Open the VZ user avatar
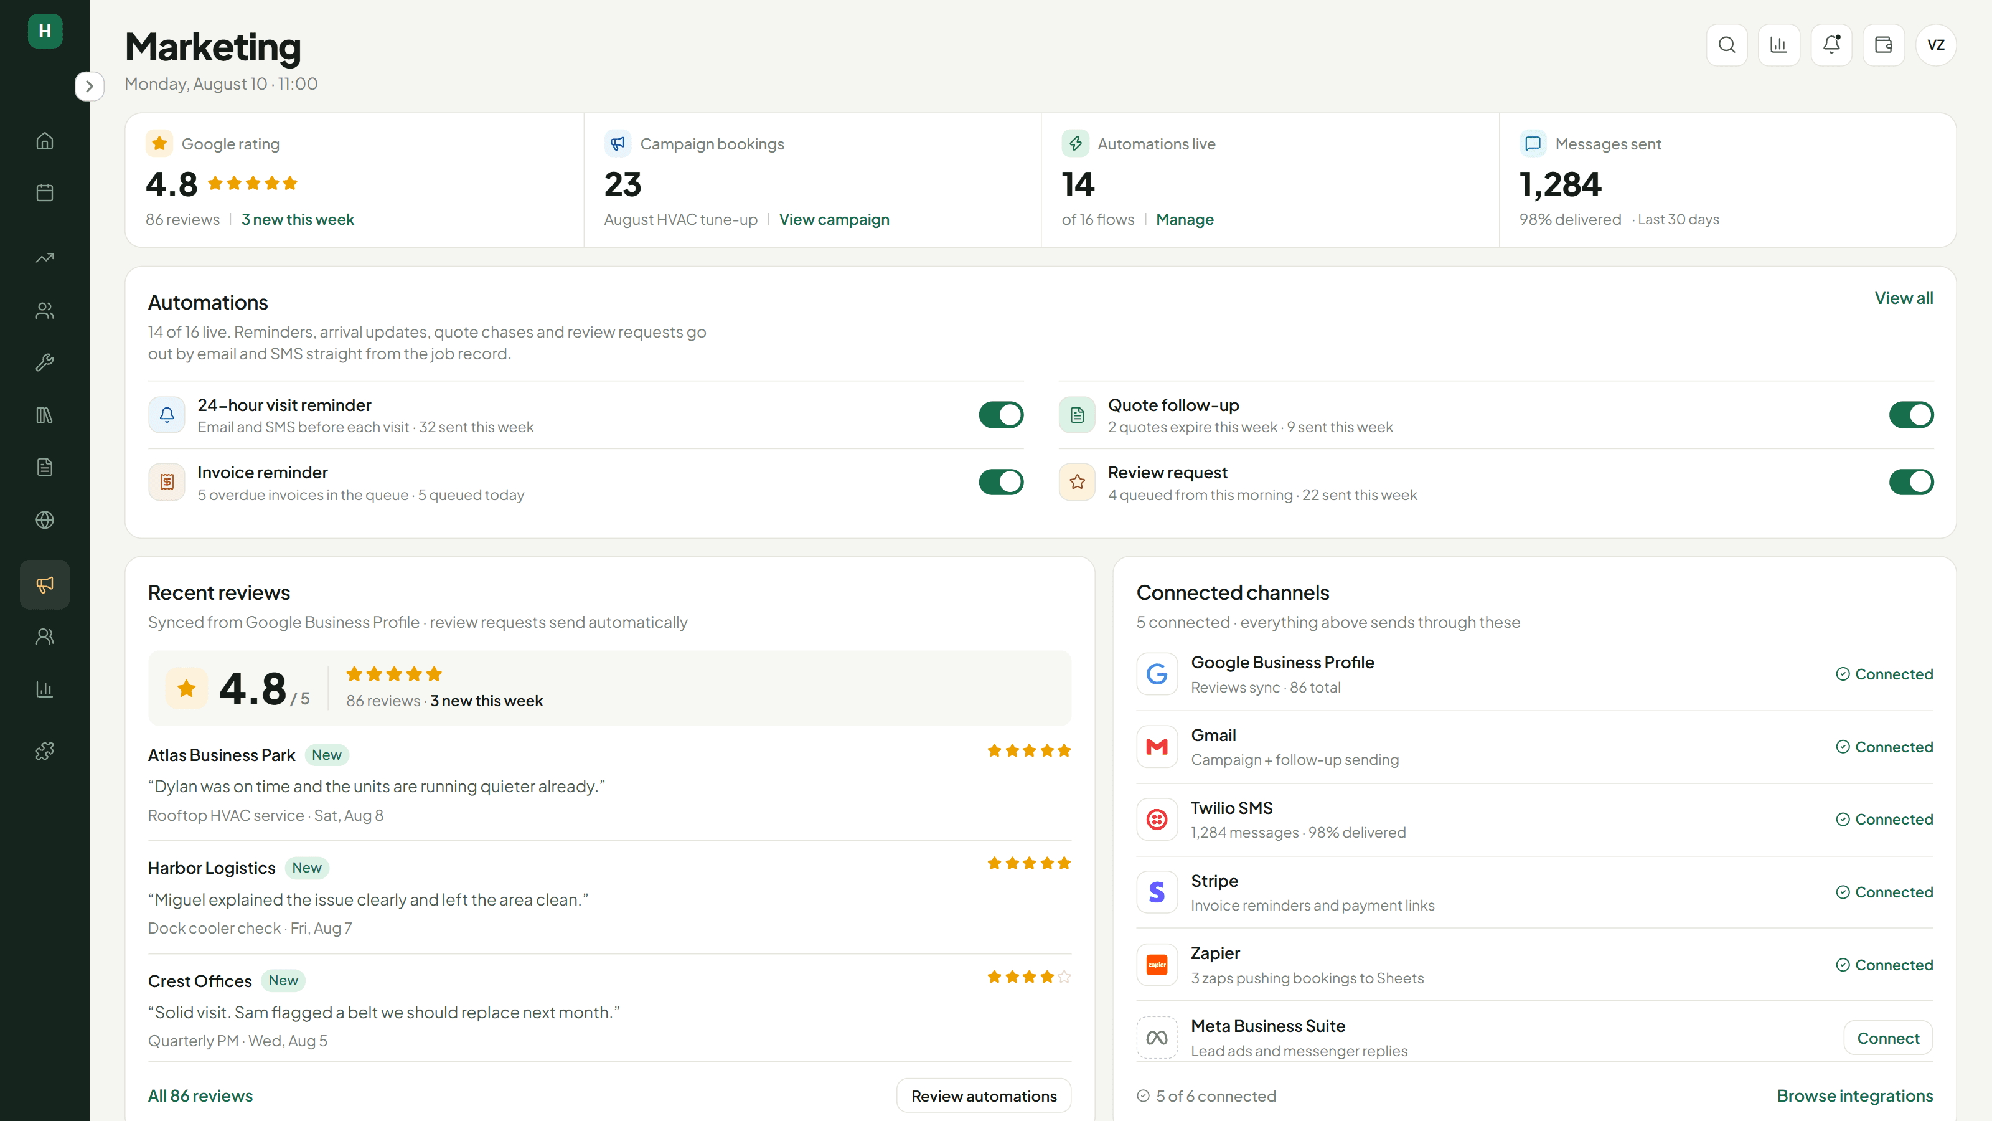Screen dimensions: 1992x1121 pos(1937,45)
